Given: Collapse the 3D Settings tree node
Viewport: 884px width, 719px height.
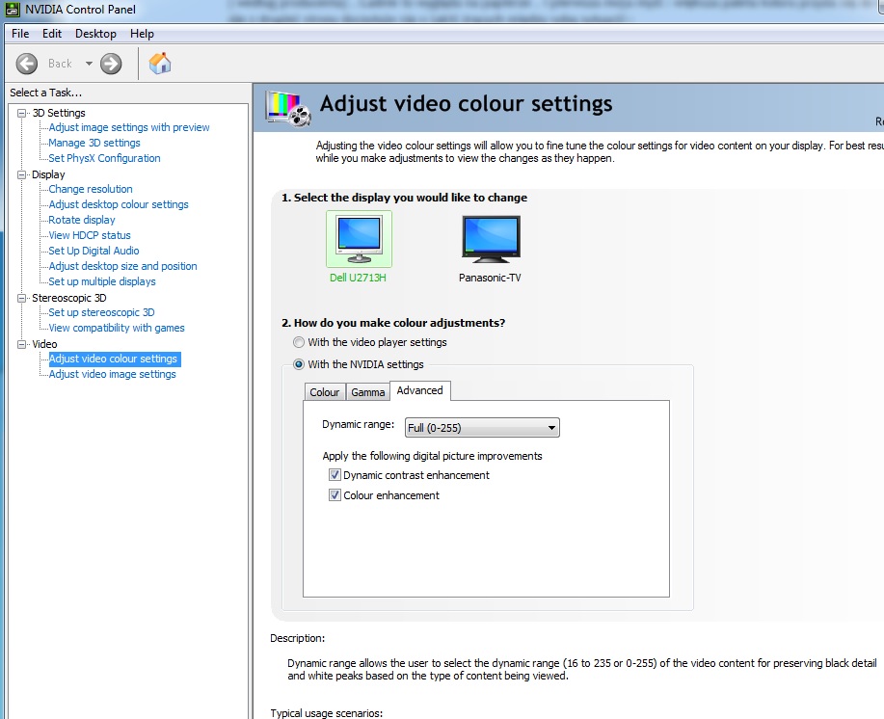Looking at the screenshot, I should (22, 114).
